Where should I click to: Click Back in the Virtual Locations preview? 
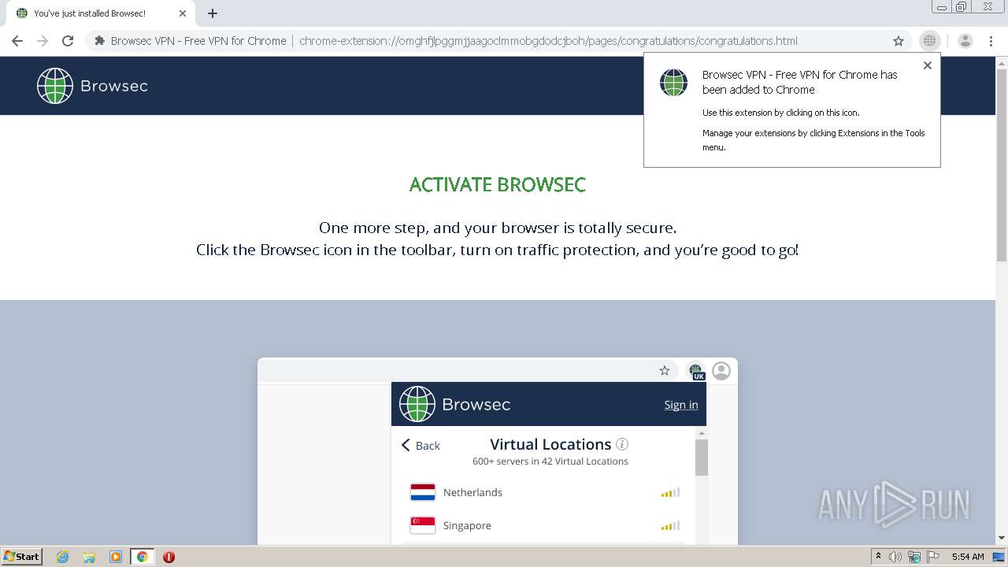[421, 446]
